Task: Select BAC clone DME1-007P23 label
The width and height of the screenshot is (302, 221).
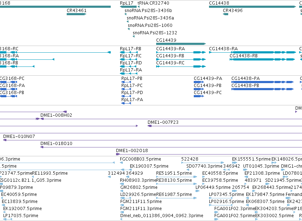Action: coord(163,122)
